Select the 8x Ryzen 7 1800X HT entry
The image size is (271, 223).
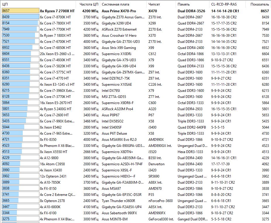[135, 35]
